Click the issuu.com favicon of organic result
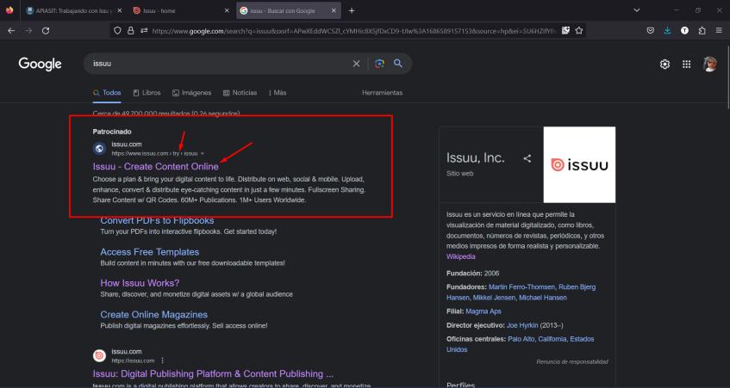The image size is (730, 388). 99,355
